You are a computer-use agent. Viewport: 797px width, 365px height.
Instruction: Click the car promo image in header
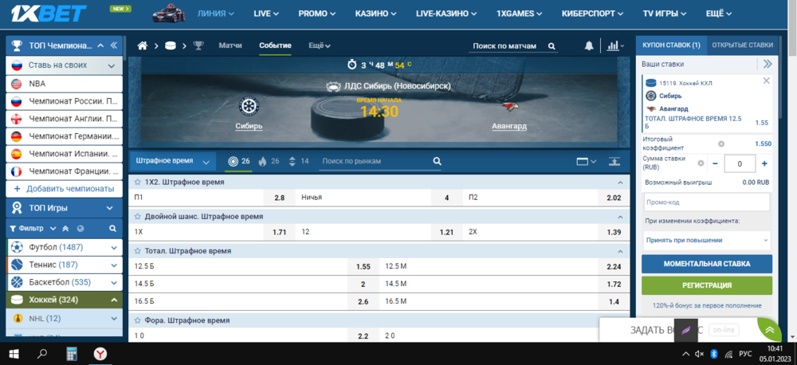[168, 14]
